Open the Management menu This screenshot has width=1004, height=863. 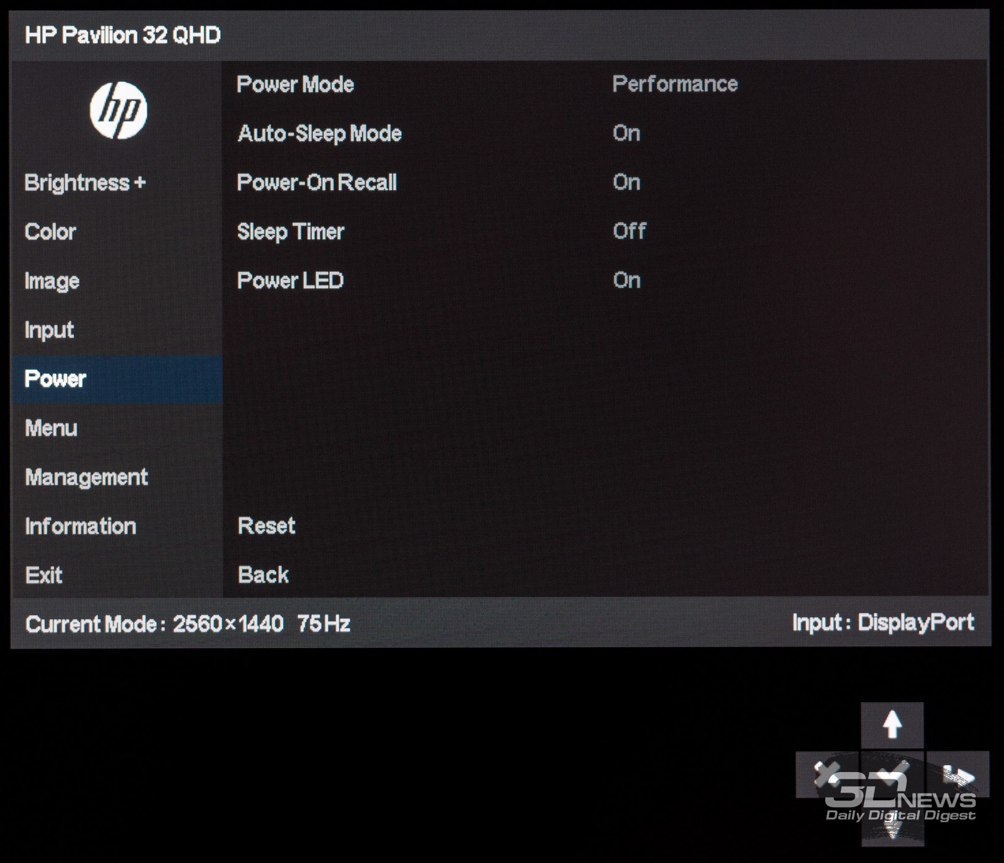(x=87, y=478)
